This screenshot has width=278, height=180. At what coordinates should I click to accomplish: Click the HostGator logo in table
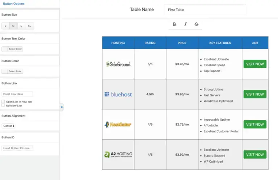(118, 125)
